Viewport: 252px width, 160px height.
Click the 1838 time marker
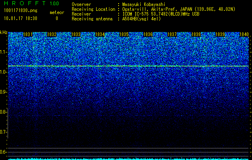tap(196, 34)
